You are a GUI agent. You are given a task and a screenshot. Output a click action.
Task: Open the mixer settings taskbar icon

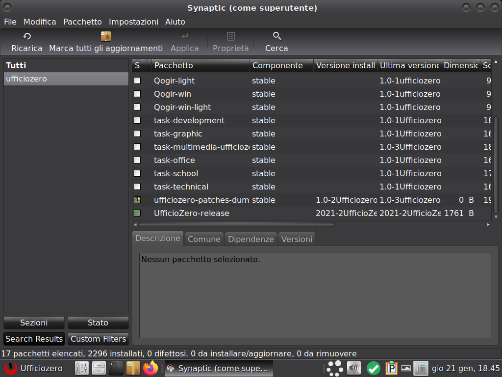point(82,368)
